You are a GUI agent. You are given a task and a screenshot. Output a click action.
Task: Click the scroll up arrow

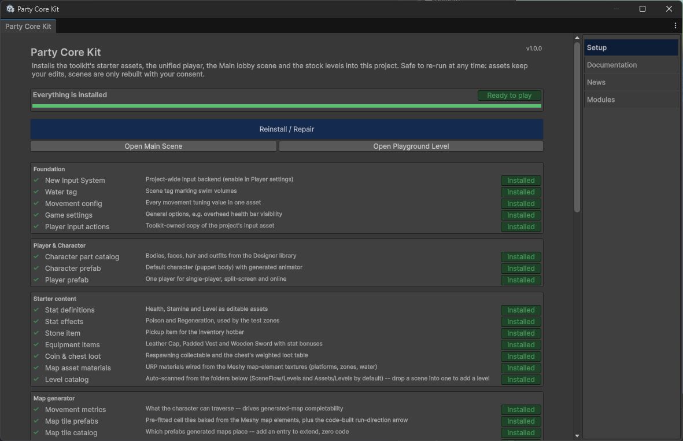(x=577, y=38)
